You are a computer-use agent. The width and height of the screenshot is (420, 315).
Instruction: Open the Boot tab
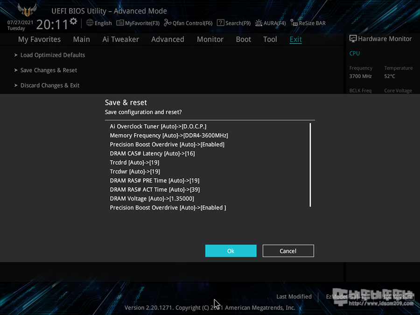[x=243, y=39]
